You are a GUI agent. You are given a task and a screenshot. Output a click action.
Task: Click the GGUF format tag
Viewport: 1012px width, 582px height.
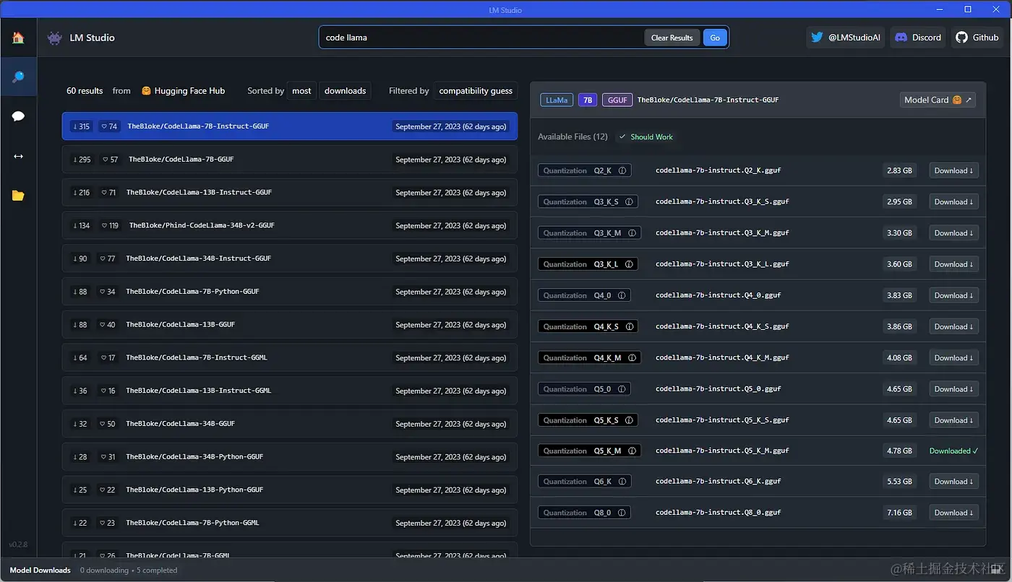point(617,100)
